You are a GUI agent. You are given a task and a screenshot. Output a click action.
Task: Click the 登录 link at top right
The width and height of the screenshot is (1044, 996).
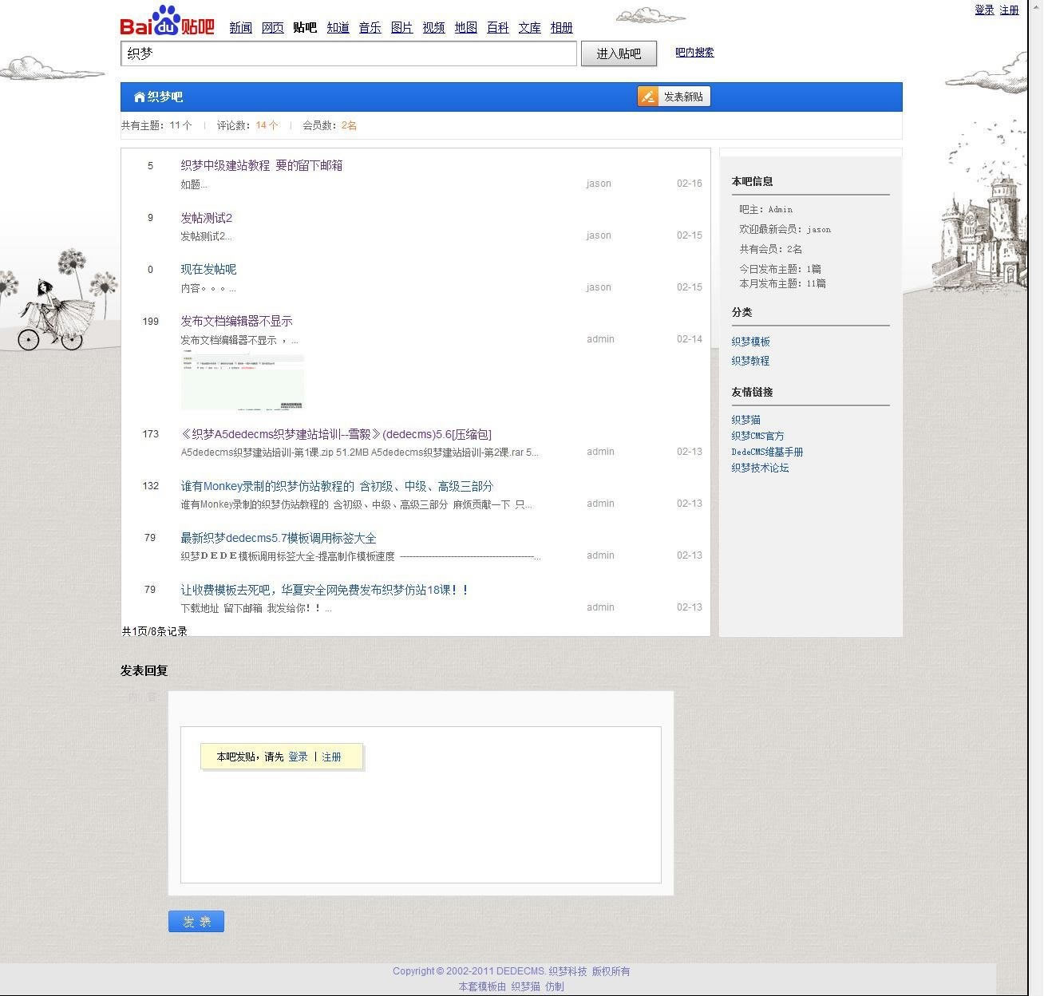tap(984, 10)
